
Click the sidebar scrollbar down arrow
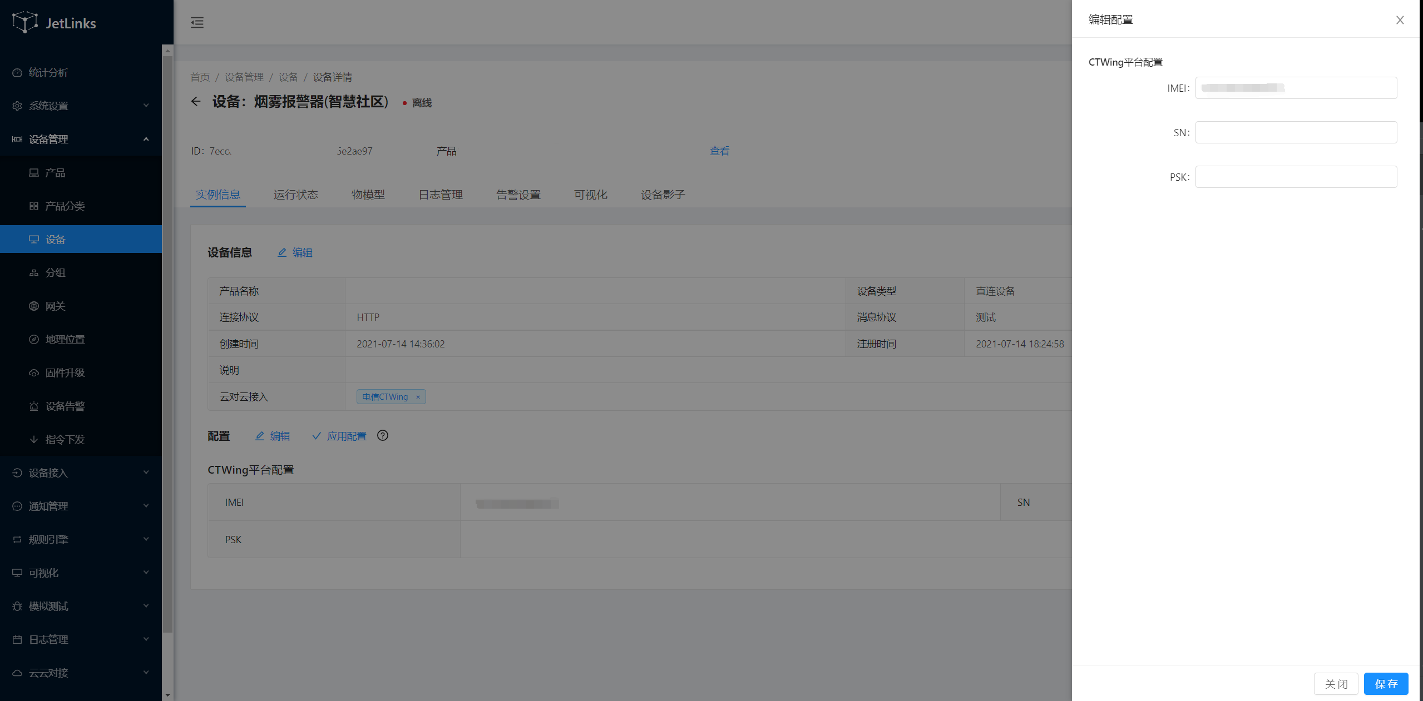(x=167, y=695)
